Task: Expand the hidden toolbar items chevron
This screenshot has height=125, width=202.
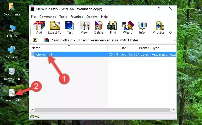Action: click(x=174, y=21)
